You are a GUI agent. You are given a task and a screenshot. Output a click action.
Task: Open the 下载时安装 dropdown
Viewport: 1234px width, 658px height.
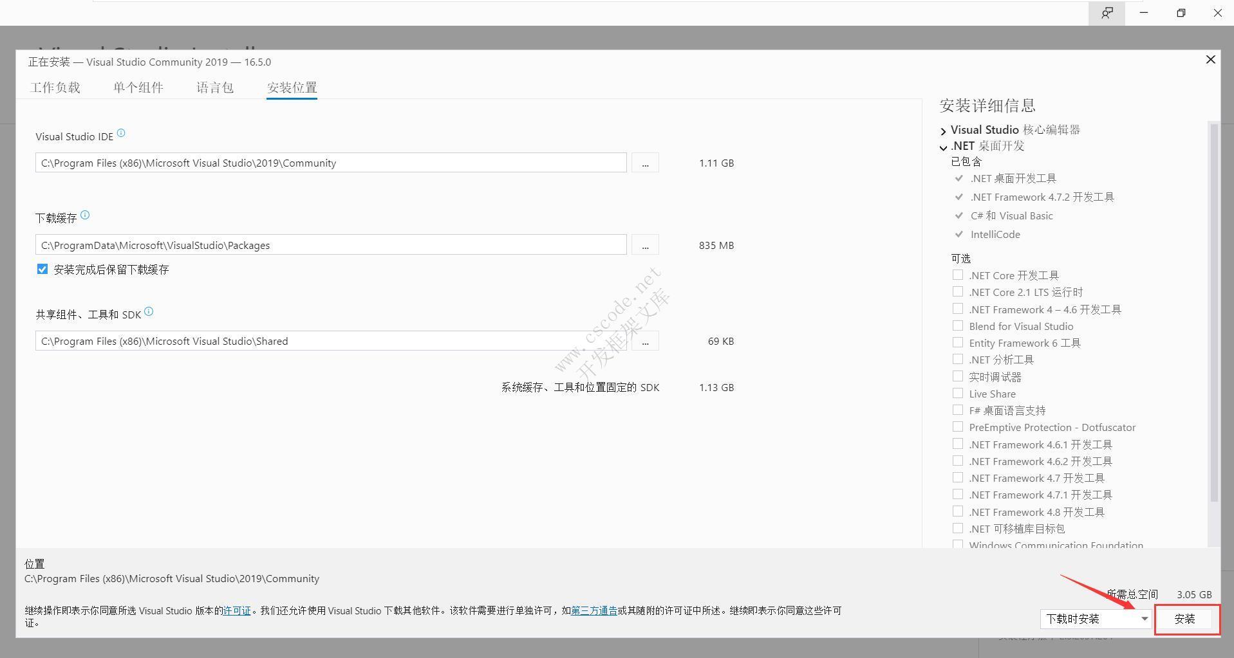click(x=1144, y=618)
